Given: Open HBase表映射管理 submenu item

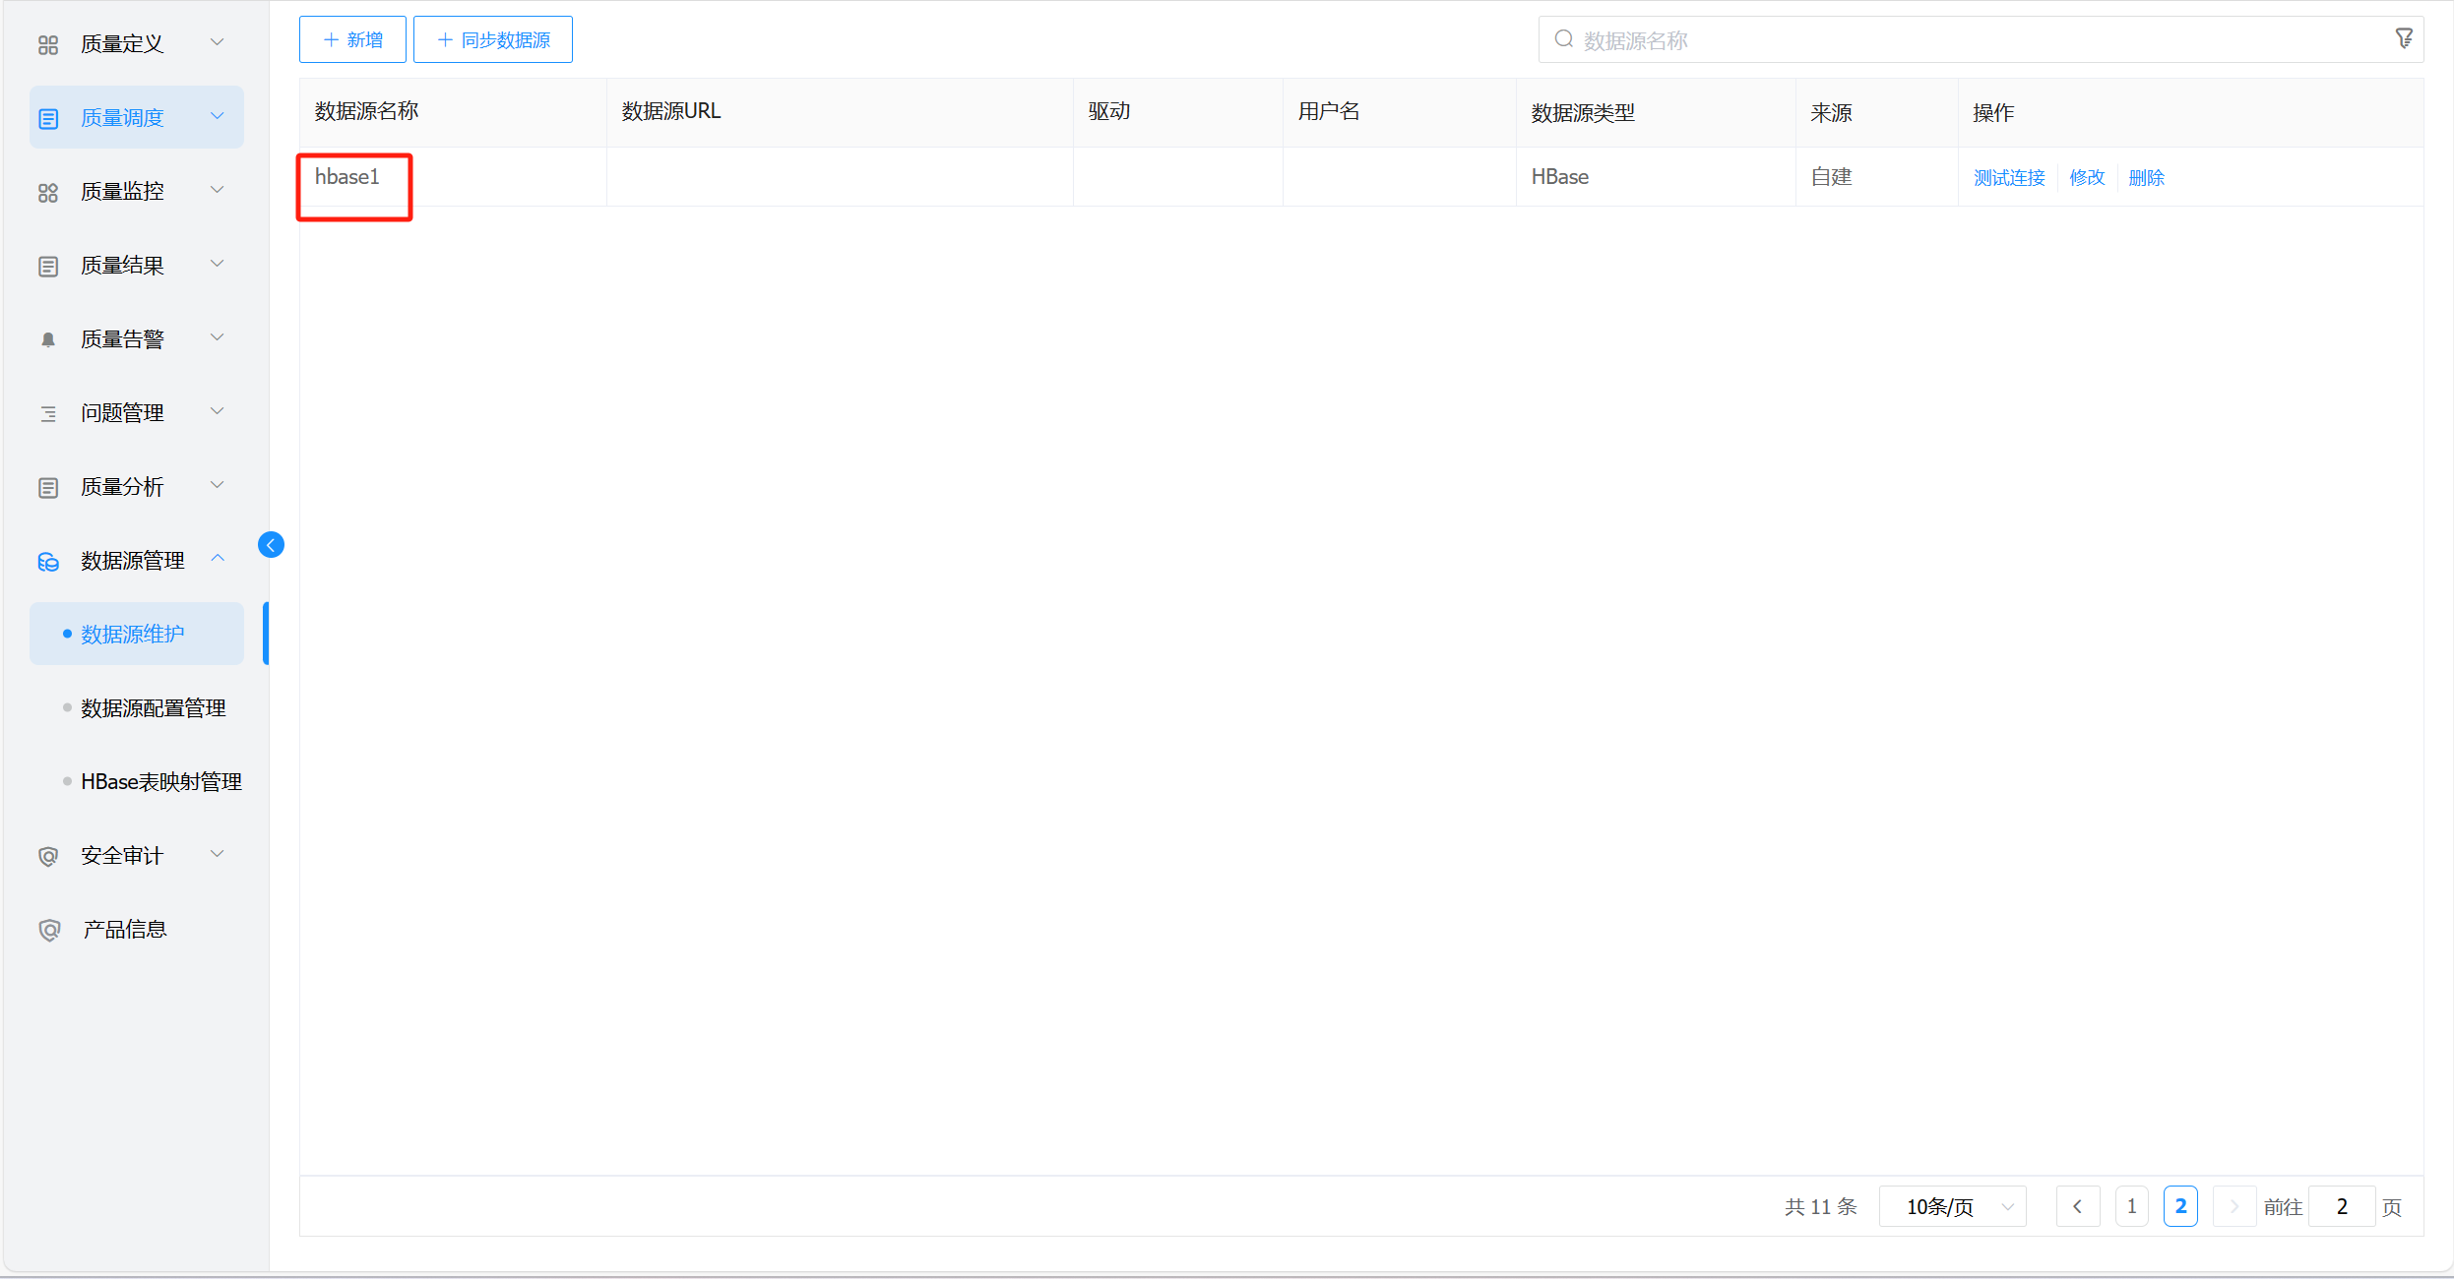Looking at the screenshot, I should click(160, 782).
